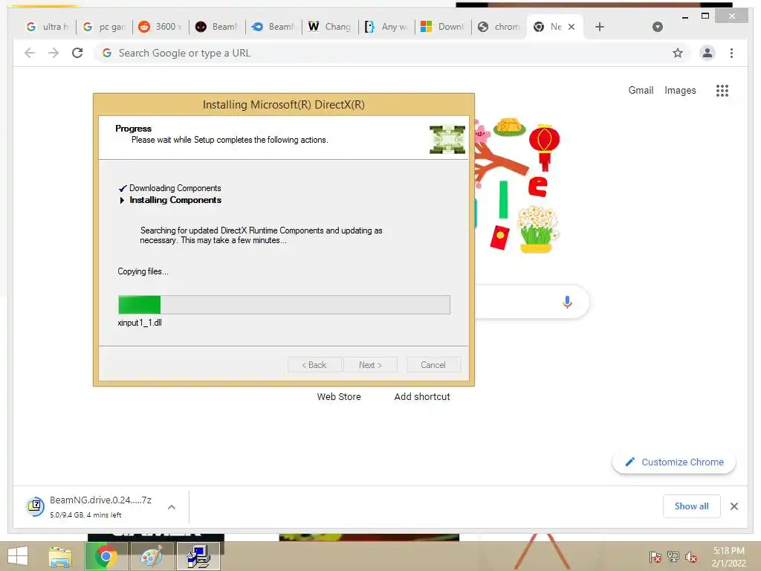Screen dimensions: 761x571
Task: Open Chrome three-dot menu
Action: pos(731,53)
